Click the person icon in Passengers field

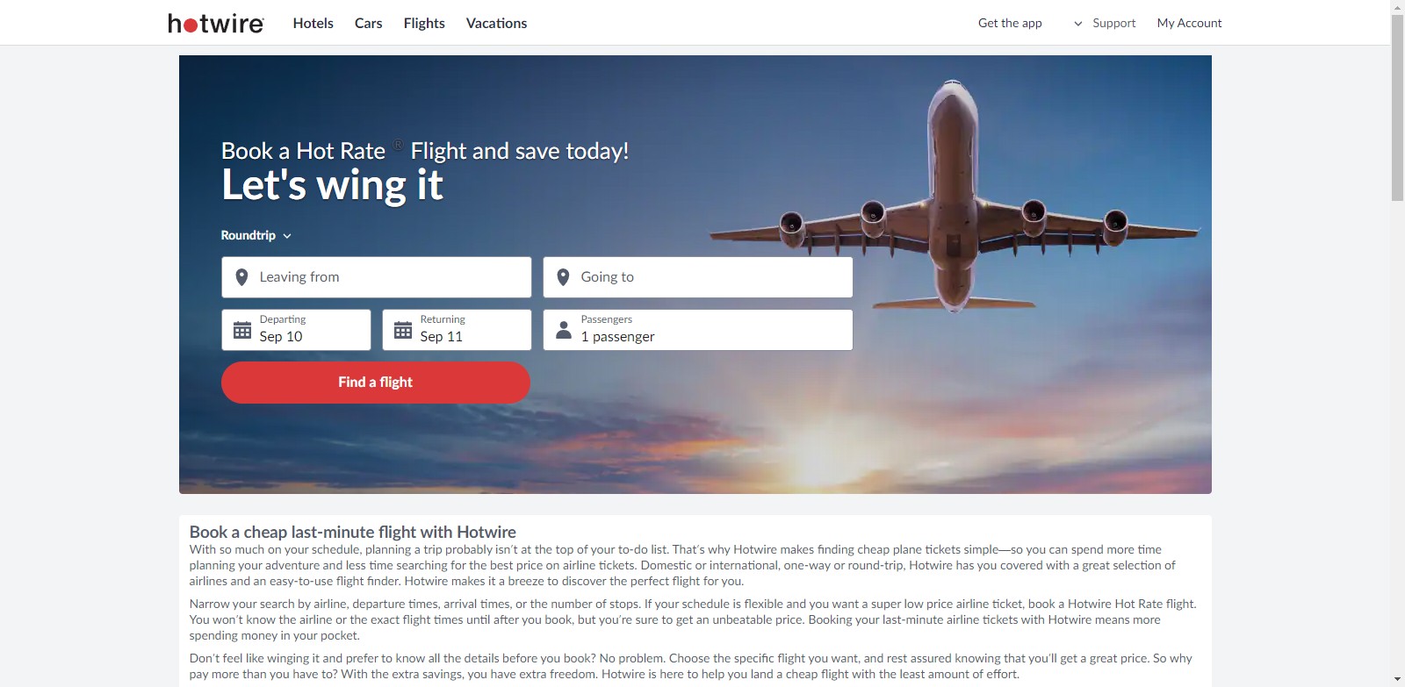(x=564, y=330)
